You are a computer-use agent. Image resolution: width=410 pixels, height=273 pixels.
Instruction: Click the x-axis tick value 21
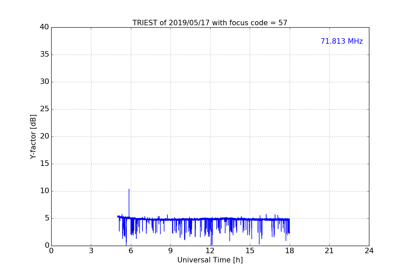pos(329,251)
